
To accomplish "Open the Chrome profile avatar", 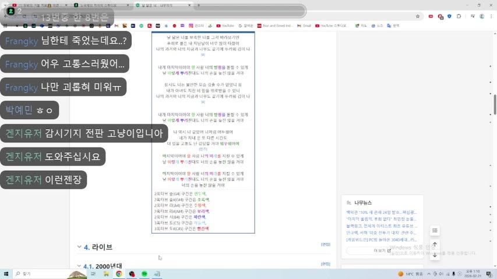I will (x=482, y=16).
